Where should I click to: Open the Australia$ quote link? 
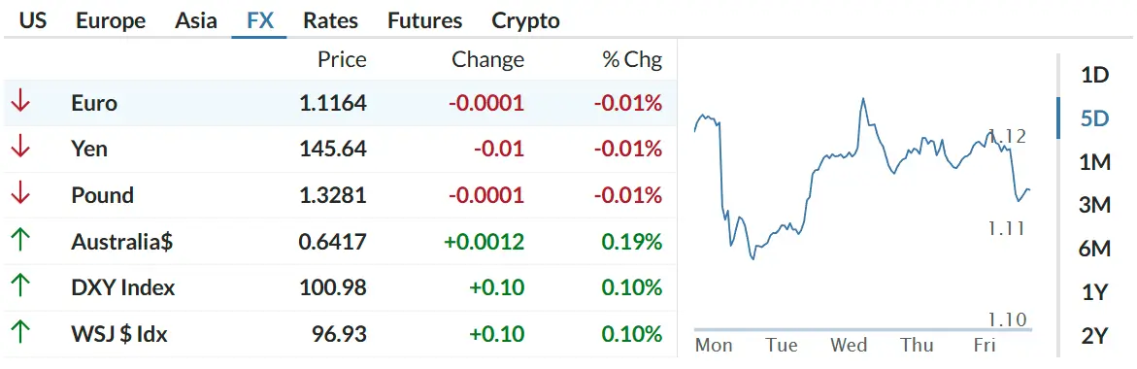click(121, 242)
